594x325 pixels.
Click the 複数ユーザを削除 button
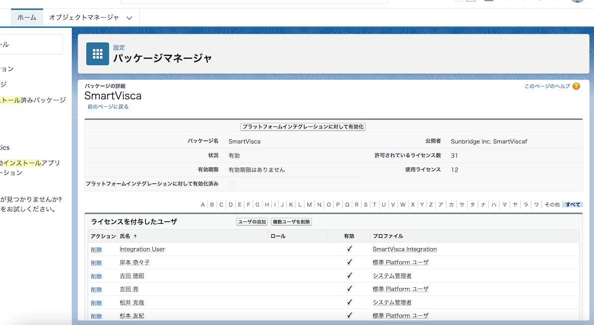[292, 221]
